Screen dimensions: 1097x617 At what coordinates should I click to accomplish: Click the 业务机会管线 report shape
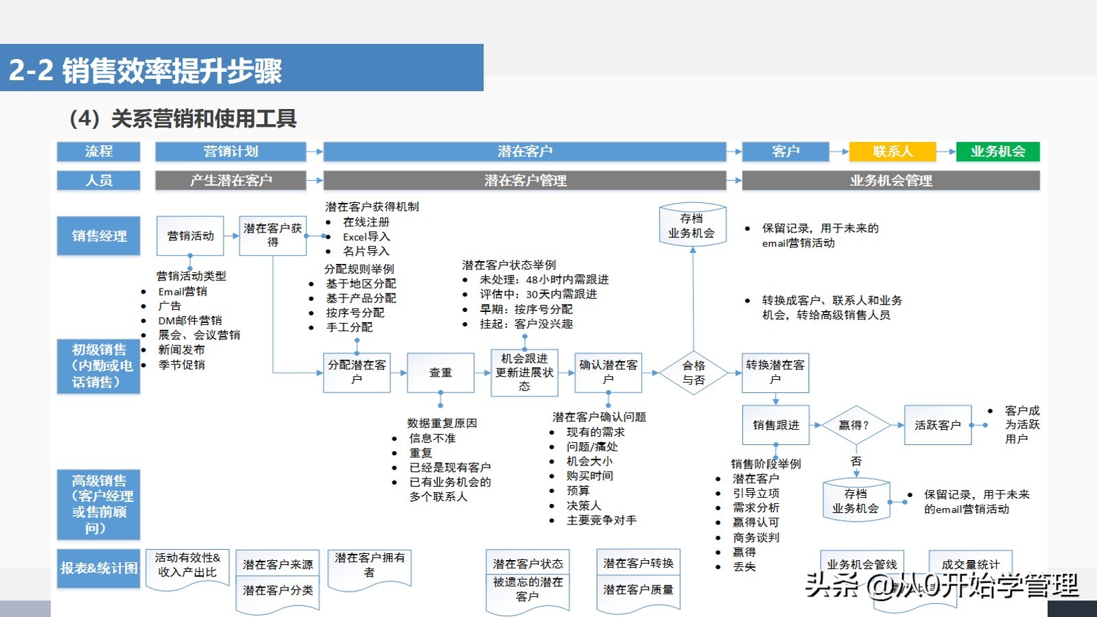pos(862,565)
